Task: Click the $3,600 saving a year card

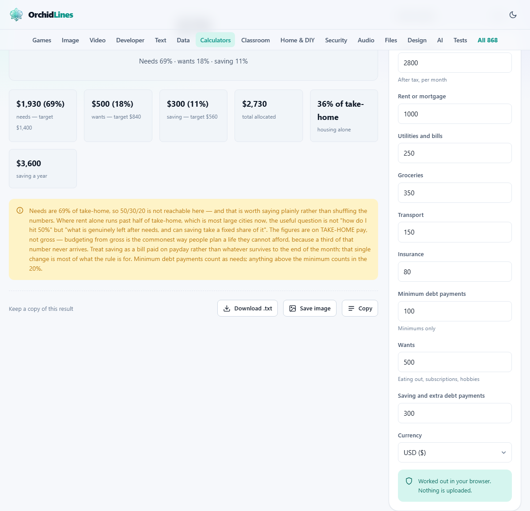Action: coord(43,168)
